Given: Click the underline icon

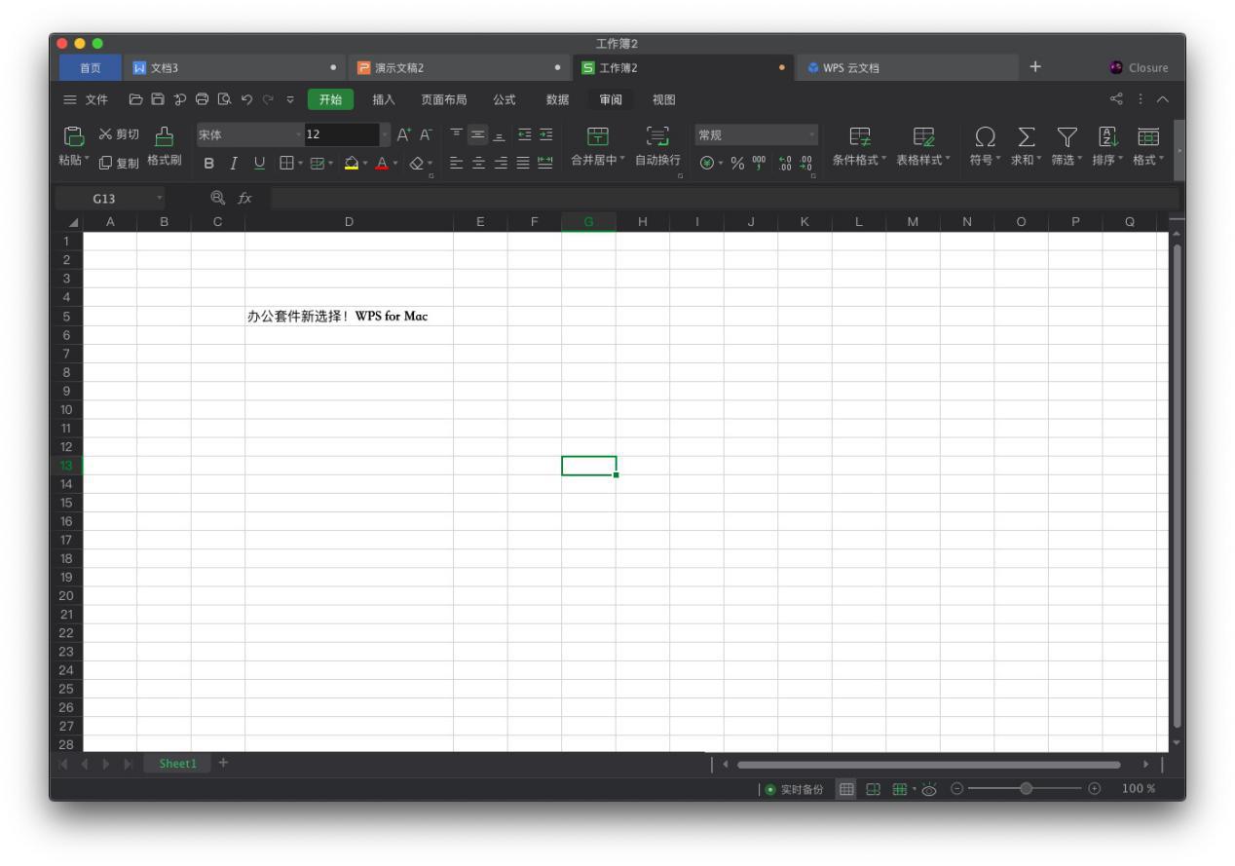Looking at the screenshot, I should [x=258, y=164].
